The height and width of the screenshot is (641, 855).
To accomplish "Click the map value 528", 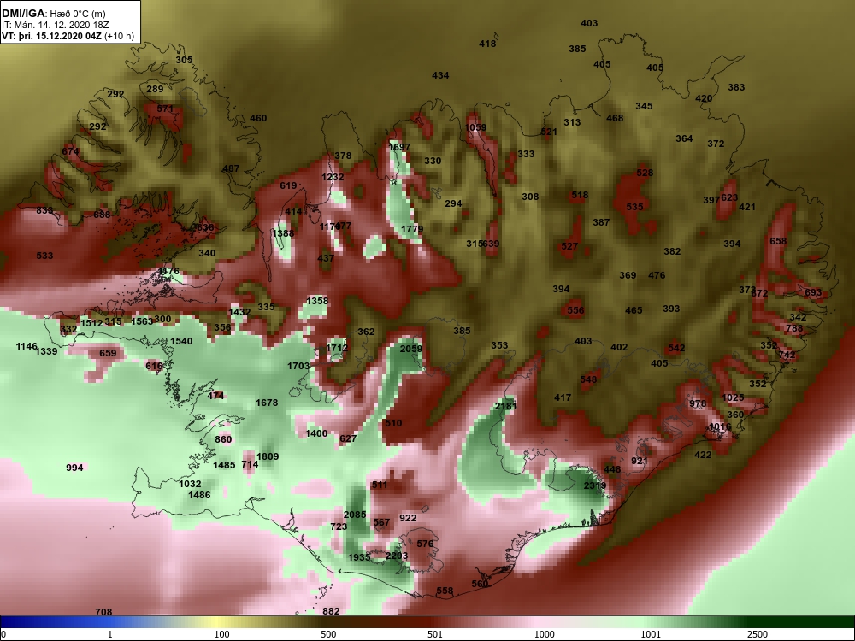I will [x=645, y=173].
